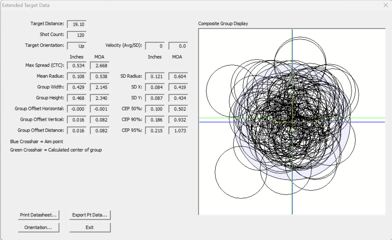Select the Group Width MOA field
The height and width of the screenshot is (240, 392).
(x=100, y=87)
